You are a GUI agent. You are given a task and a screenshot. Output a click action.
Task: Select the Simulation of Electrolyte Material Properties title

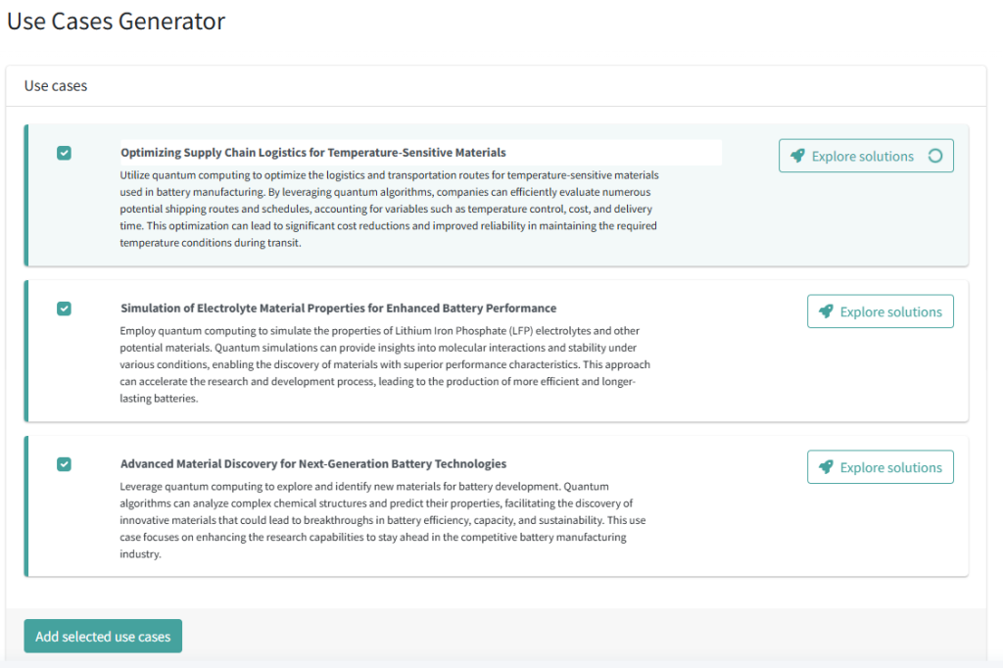click(x=338, y=308)
